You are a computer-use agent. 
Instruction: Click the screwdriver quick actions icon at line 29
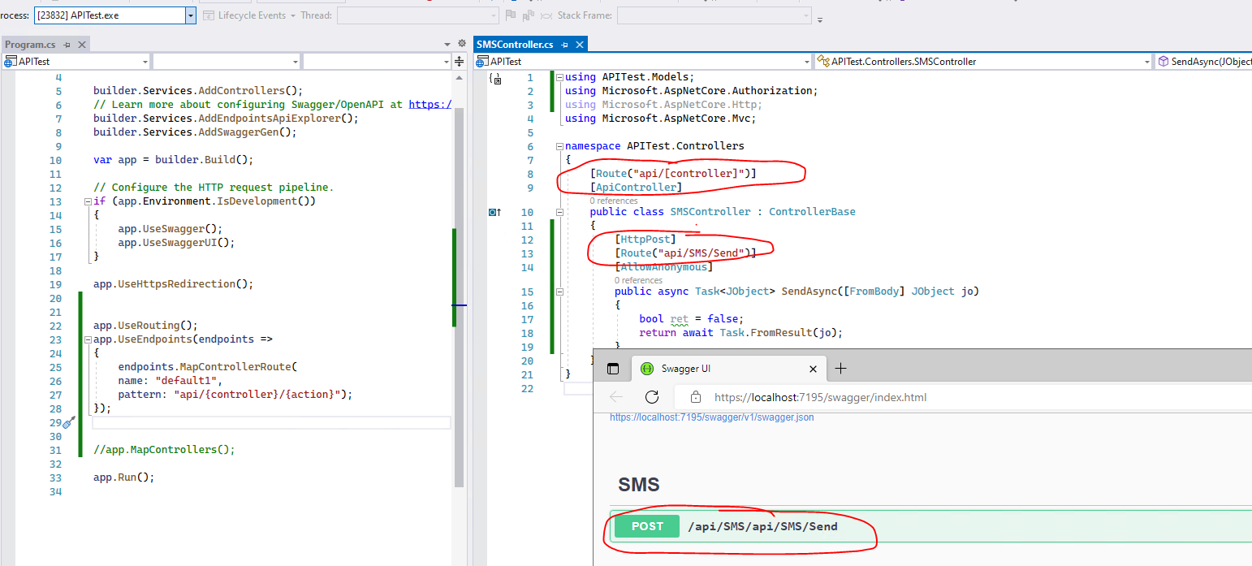coord(69,422)
